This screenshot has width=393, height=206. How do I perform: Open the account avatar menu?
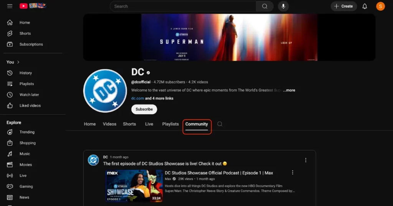380,6
